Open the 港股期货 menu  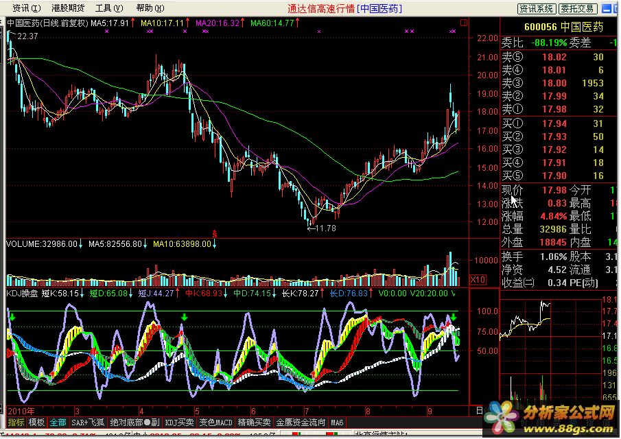point(68,8)
